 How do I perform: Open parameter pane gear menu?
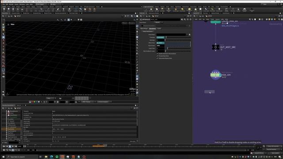[x=182, y=19]
